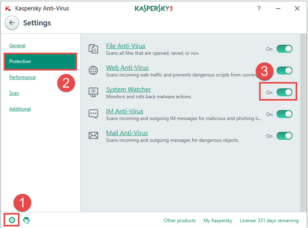Image resolution: width=308 pixels, height=228 pixels.
Task: Open the Web Anti-Virus link
Action: click(127, 68)
